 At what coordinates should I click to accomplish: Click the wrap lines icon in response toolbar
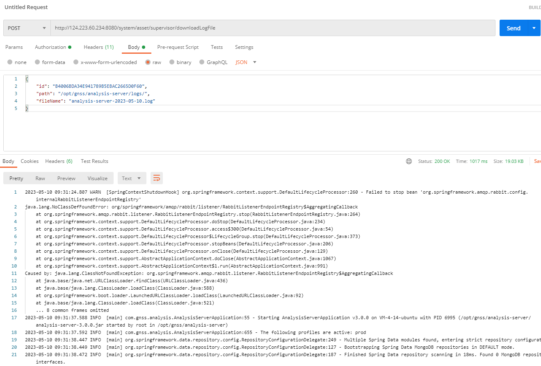coord(157,178)
